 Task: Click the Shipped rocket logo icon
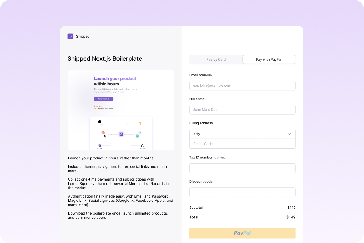pos(70,36)
